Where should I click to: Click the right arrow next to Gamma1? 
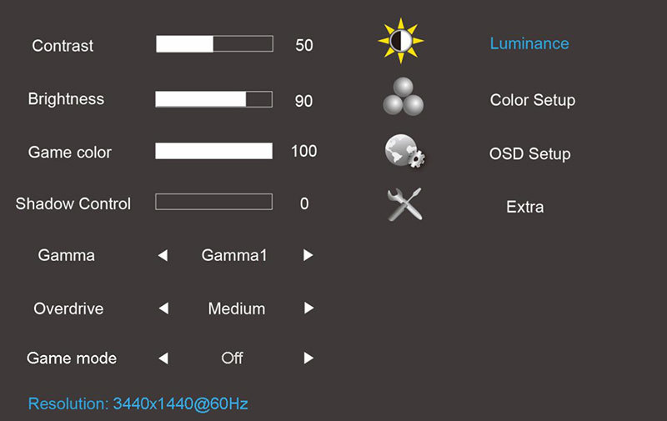tap(308, 255)
